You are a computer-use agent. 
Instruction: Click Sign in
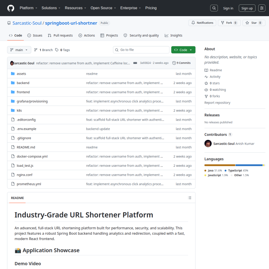coord(228,8)
